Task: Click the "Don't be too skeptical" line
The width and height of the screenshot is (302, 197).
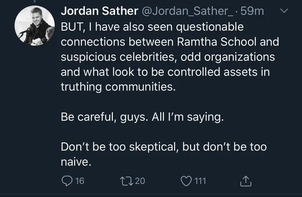Action: pos(163,147)
